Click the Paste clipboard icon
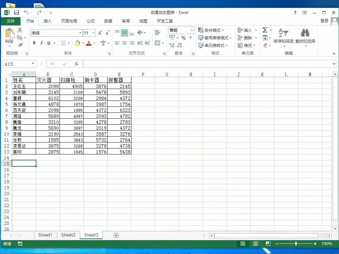The width and height of the screenshot is (339, 254). pyautogui.click(x=9, y=33)
